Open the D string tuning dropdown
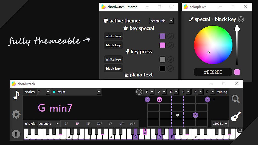The image size is (258, 145). click(x=173, y=92)
